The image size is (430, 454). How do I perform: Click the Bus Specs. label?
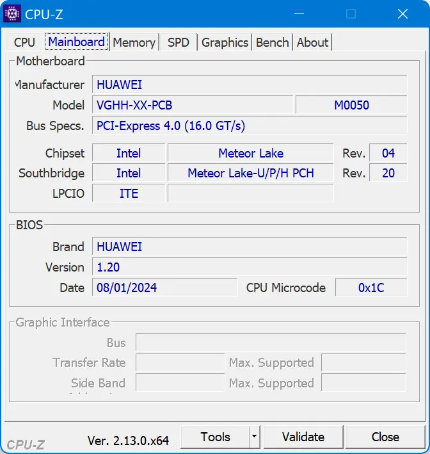(x=55, y=126)
